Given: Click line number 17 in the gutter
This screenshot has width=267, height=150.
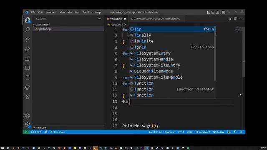Looking at the screenshot, I should click(115, 126).
